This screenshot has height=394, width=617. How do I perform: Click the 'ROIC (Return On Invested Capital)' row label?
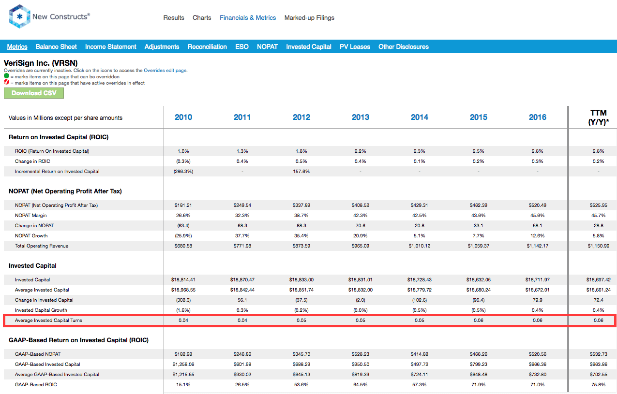pos(52,151)
